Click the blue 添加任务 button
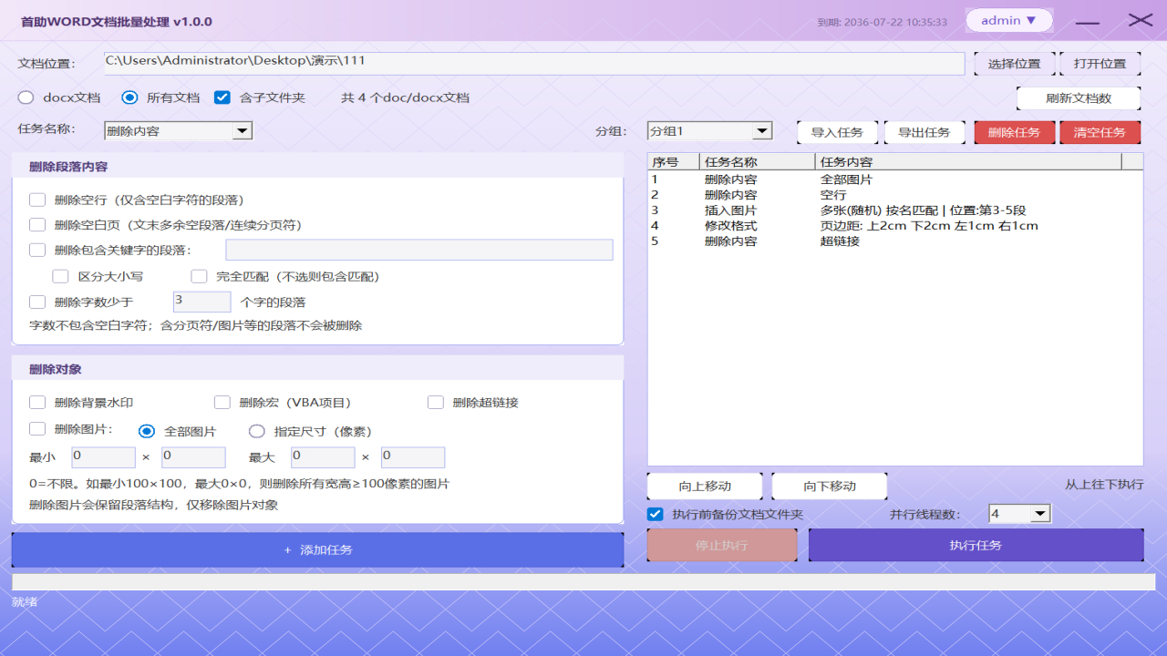The image size is (1167, 656). pos(317,549)
